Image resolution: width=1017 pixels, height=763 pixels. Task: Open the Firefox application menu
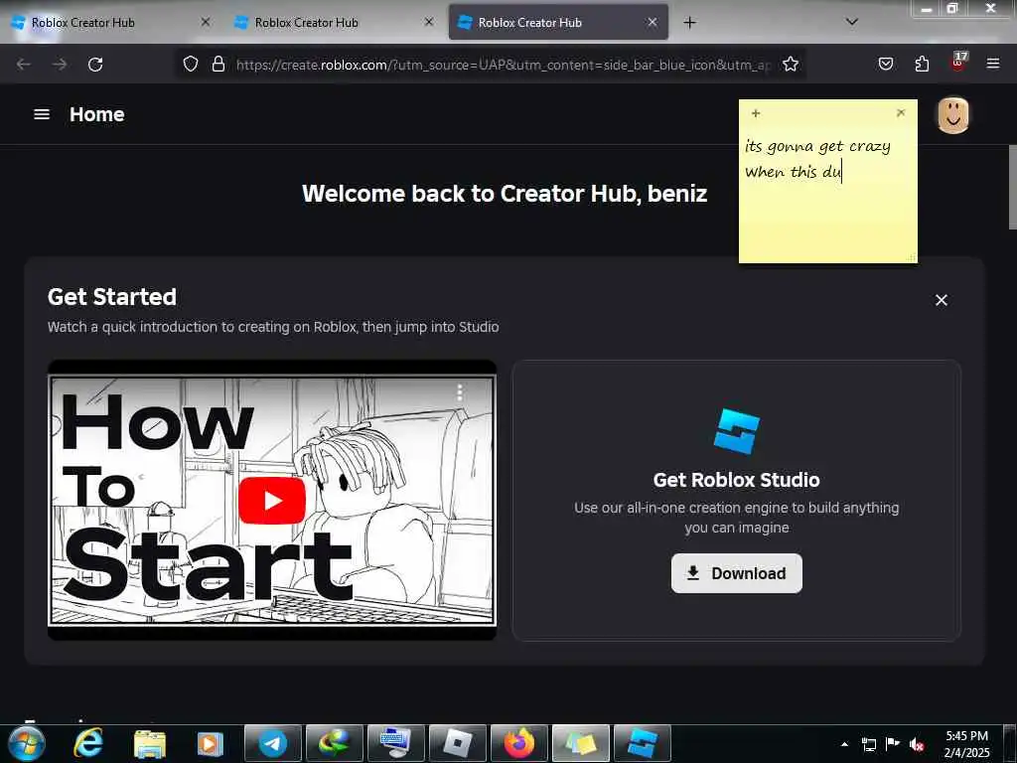pyautogui.click(x=993, y=65)
